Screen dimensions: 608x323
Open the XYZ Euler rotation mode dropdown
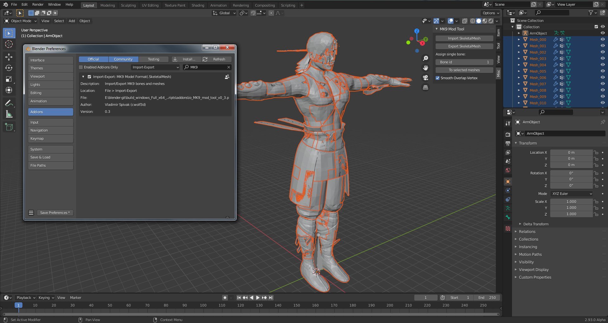(x=572, y=194)
